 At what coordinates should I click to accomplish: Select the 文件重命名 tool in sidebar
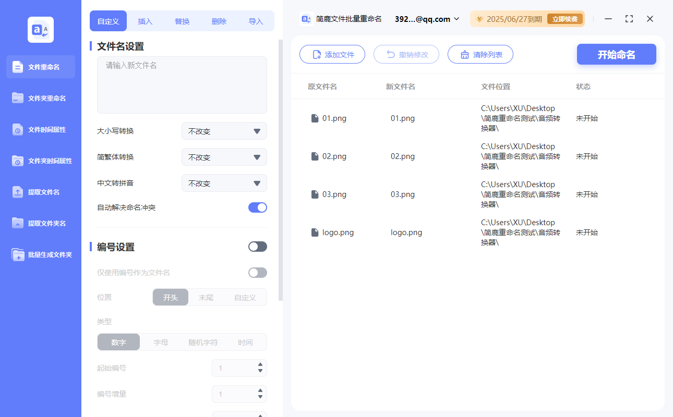coord(40,67)
